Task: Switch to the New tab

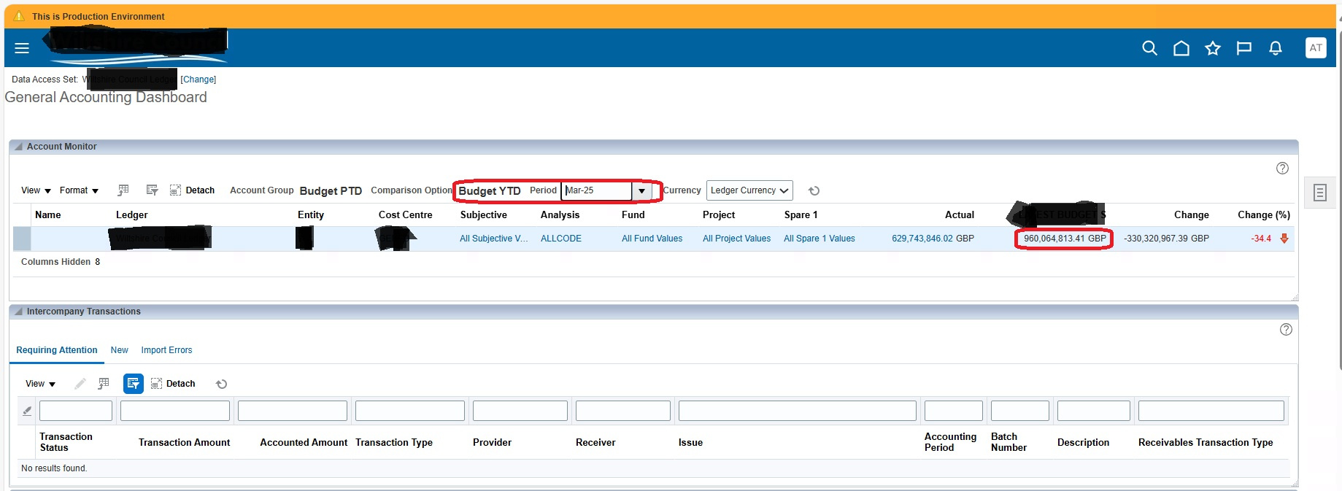Action: [x=120, y=350]
